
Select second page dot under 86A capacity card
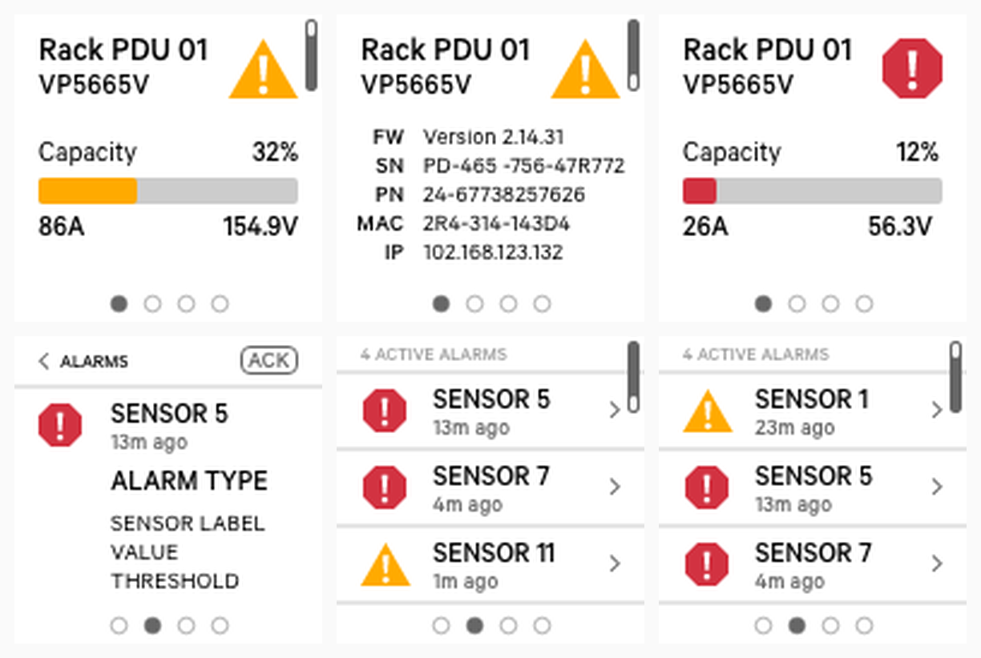pos(152,304)
